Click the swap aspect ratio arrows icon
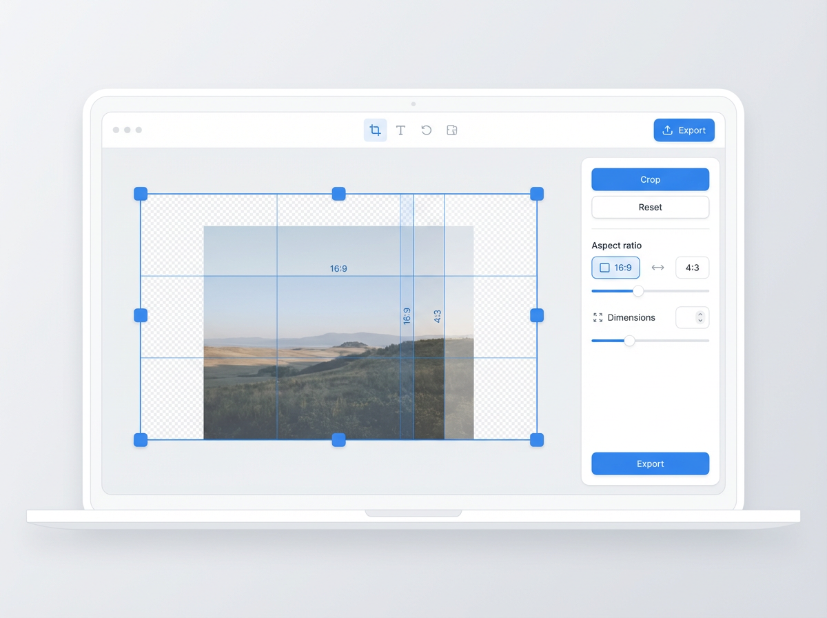827x618 pixels. click(657, 268)
